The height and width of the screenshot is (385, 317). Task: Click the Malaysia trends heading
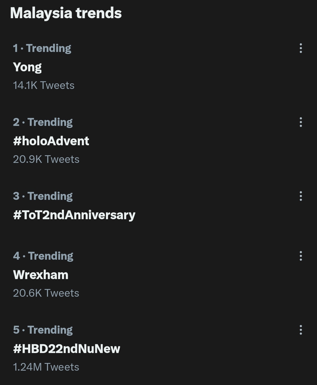[66, 13]
